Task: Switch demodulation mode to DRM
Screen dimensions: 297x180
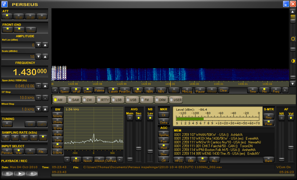Action: click(x=161, y=100)
